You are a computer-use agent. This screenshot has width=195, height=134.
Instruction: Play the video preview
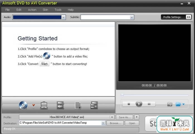click(x=139, y=104)
